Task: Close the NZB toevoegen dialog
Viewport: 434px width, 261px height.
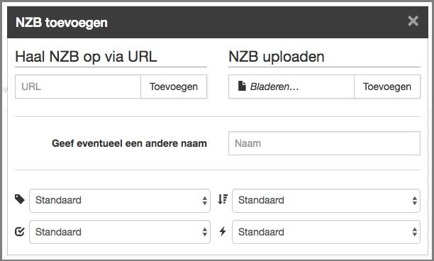Action: tap(413, 21)
